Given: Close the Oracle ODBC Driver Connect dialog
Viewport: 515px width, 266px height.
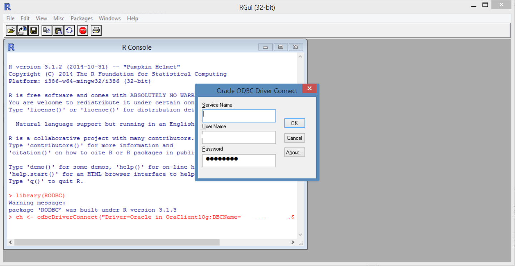Looking at the screenshot, I should [309, 88].
